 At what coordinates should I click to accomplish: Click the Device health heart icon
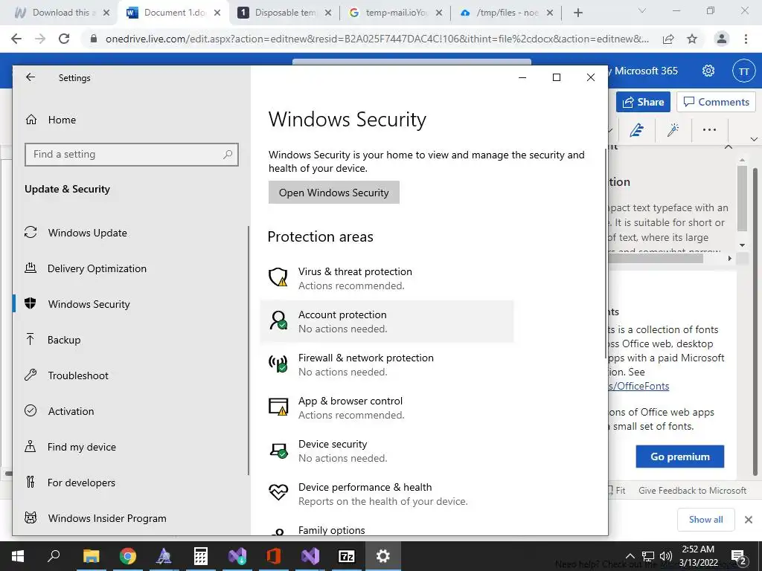click(278, 492)
